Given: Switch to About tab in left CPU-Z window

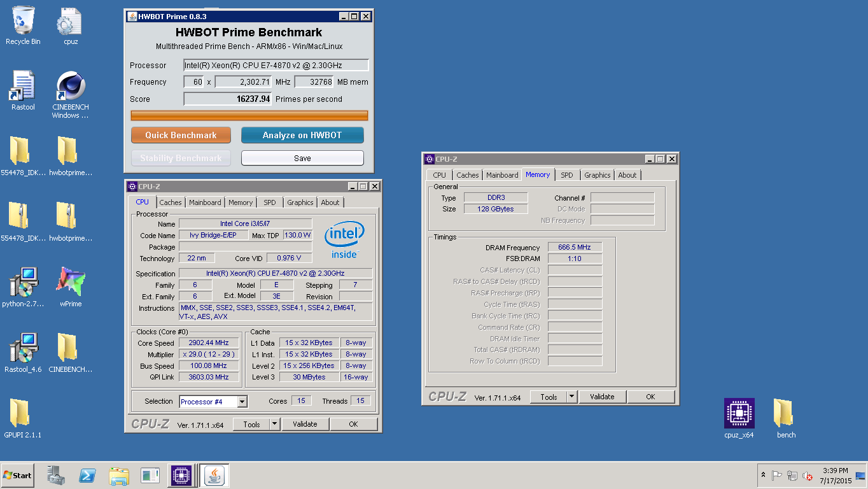Looking at the screenshot, I should click(x=330, y=202).
